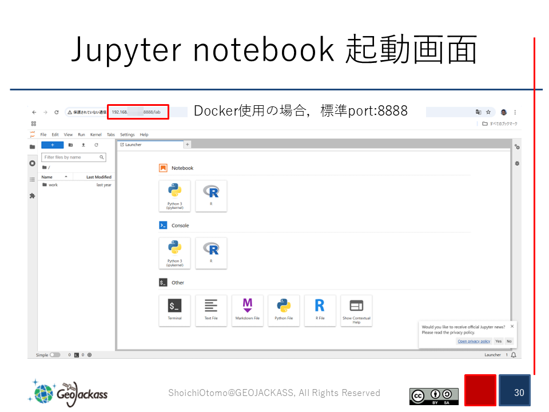Click the root folder breadcrumb icon
Screen dimensions: 549x412
tap(45, 168)
